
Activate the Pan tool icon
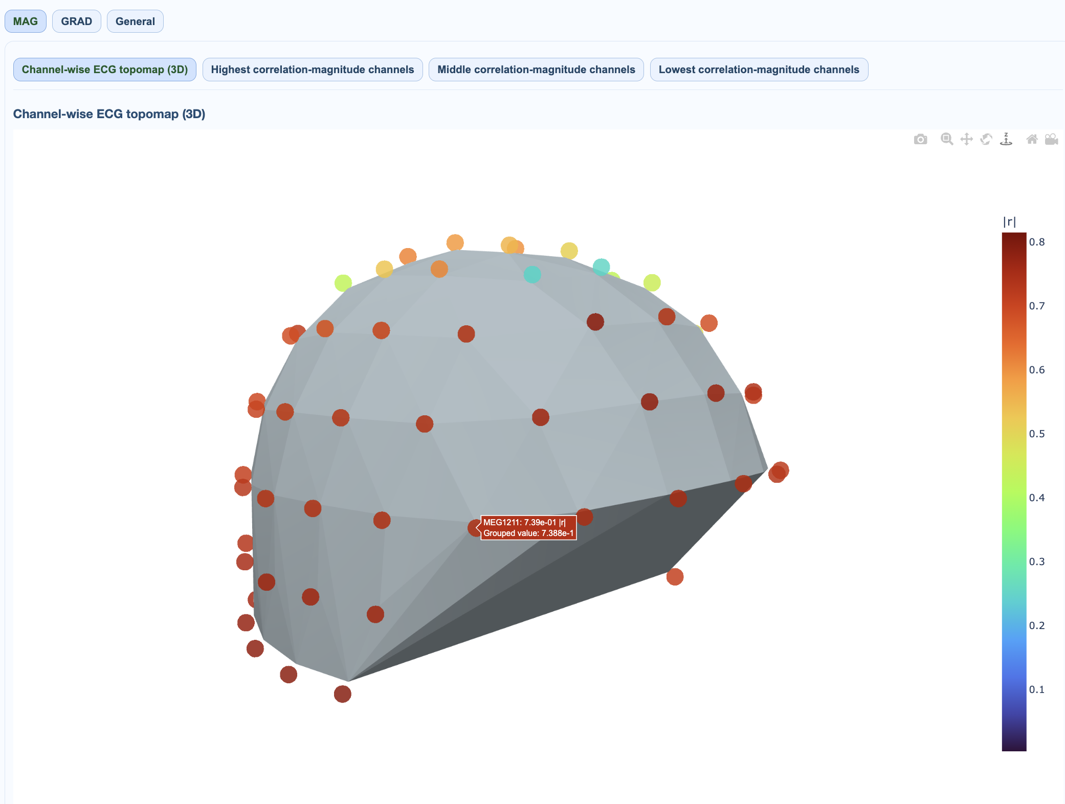tap(966, 139)
